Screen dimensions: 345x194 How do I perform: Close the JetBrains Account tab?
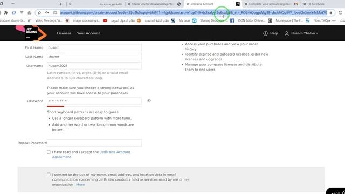[x=188, y=4]
